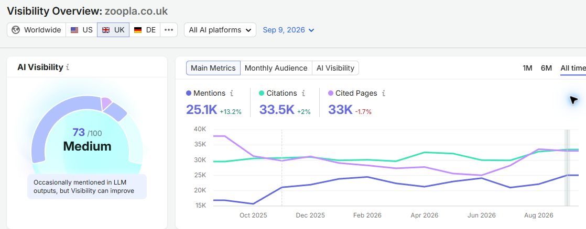This screenshot has width=586, height=229.
Task: Set chart range to All time
Action: point(573,68)
